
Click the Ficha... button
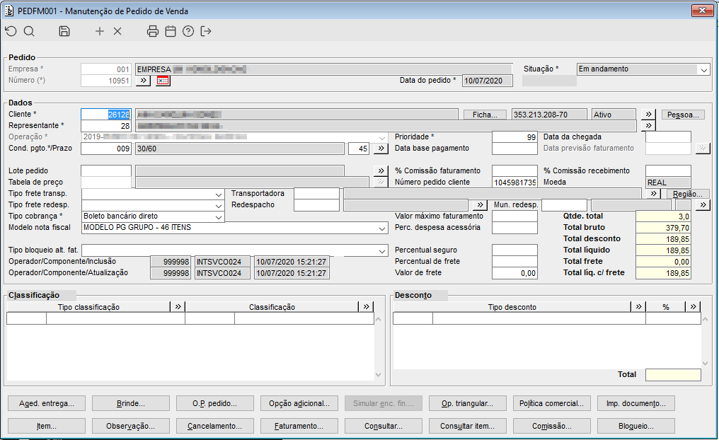coord(485,115)
